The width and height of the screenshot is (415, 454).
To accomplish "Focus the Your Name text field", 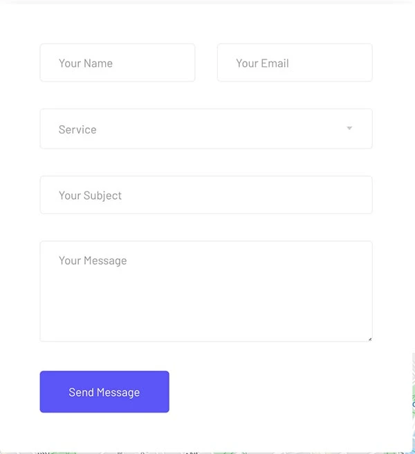I will [118, 63].
